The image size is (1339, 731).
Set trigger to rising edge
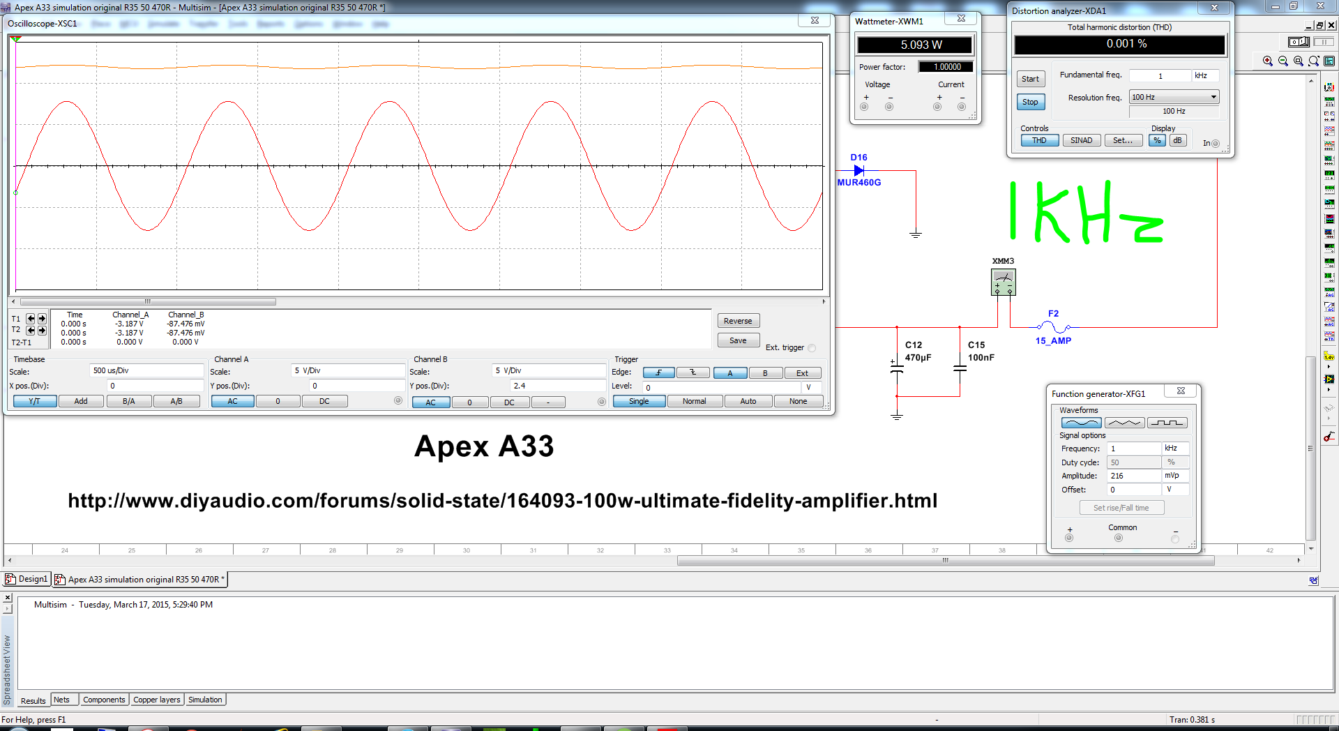pyautogui.click(x=658, y=372)
